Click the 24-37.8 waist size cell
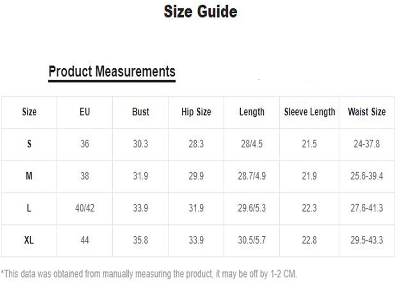This screenshot has height=282, width=396. click(x=367, y=144)
